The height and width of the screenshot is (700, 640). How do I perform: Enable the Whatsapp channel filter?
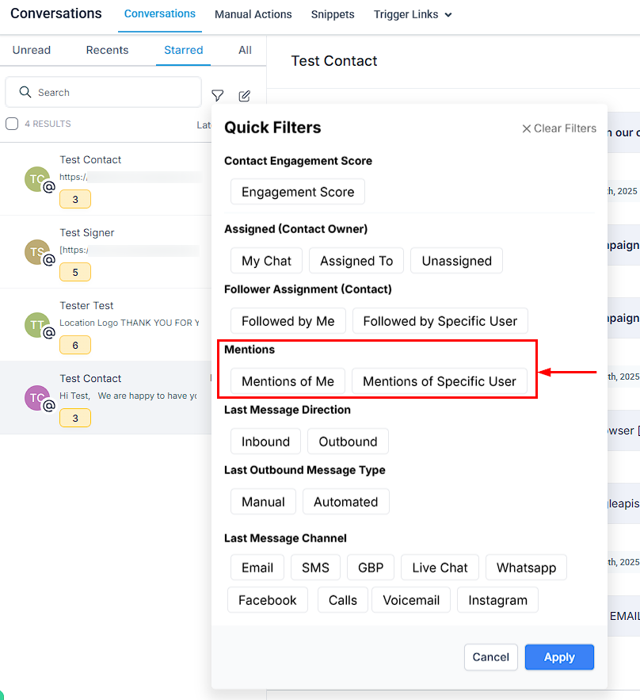pos(526,568)
